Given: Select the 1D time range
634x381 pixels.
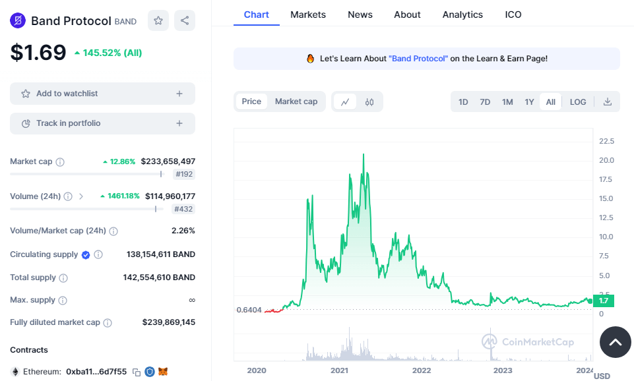Looking at the screenshot, I should tap(463, 102).
